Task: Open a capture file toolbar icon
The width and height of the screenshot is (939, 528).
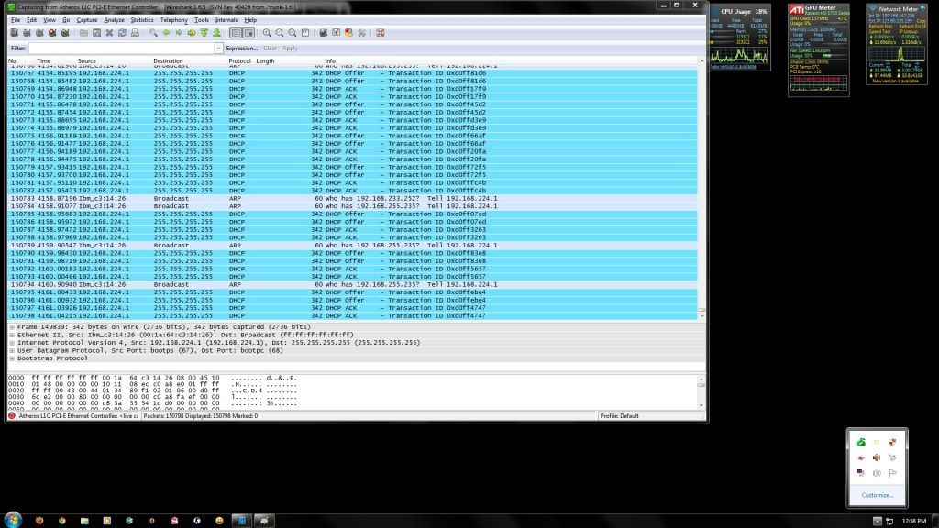Action: coord(83,33)
